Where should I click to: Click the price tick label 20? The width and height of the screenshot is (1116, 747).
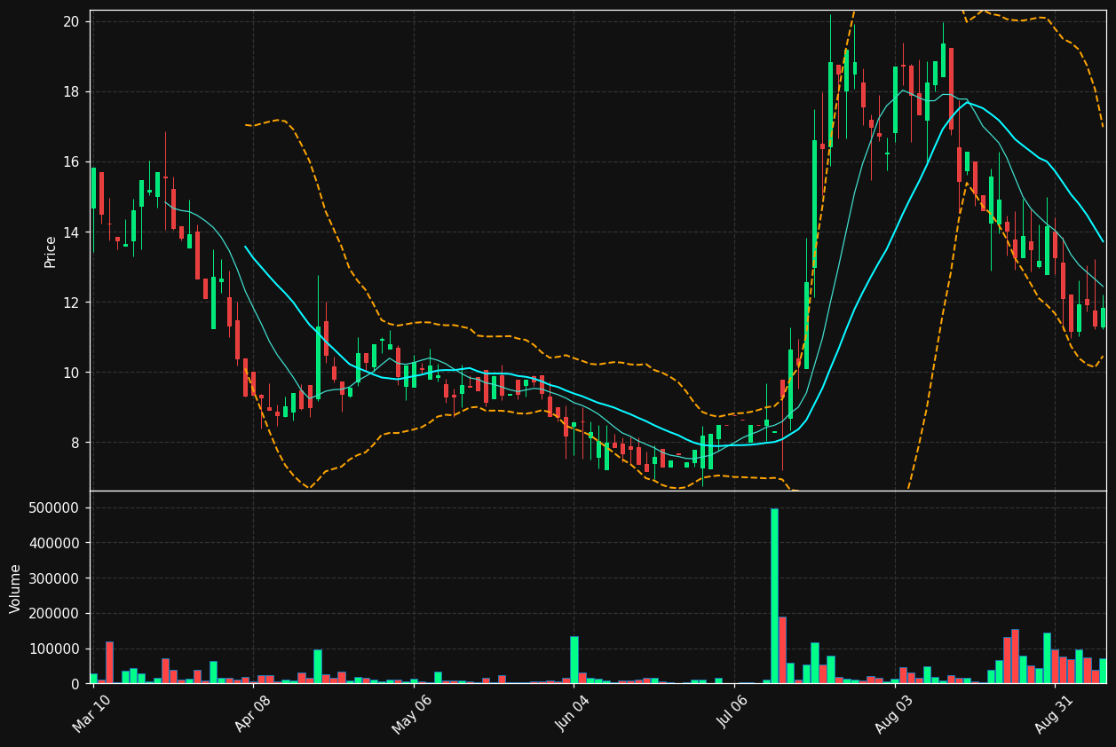pyautogui.click(x=72, y=21)
